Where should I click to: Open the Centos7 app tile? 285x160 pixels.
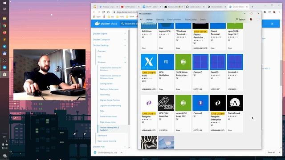pyautogui.click(x=200, y=72)
